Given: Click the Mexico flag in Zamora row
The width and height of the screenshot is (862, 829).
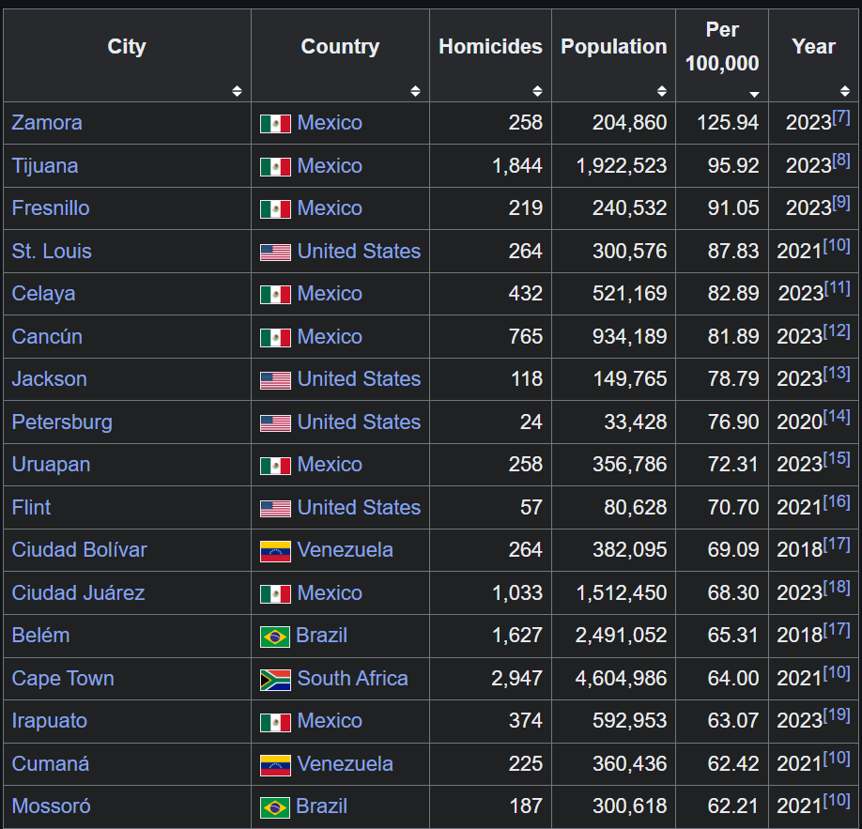Looking at the screenshot, I should (275, 124).
